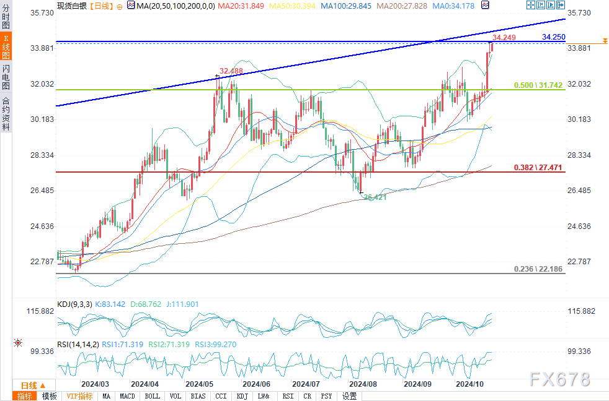Click the 0.236 \ 22.186 Fibonacci label
Image resolution: width=609 pixels, height=401 pixels.
538,269
